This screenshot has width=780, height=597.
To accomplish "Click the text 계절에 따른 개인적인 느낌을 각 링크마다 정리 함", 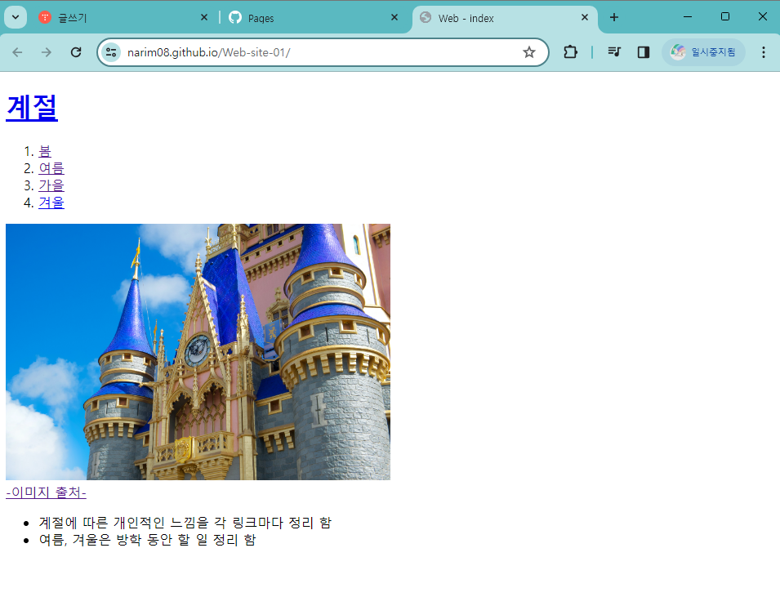I will pos(185,523).
